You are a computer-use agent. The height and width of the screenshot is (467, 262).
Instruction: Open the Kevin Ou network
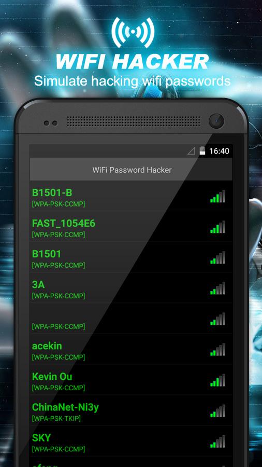[x=130, y=380]
